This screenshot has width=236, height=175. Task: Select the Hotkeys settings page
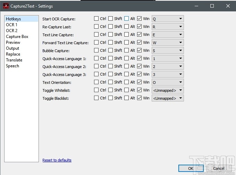point(22,19)
